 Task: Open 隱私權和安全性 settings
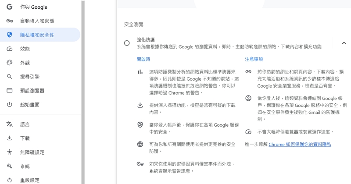coord(40,35)
